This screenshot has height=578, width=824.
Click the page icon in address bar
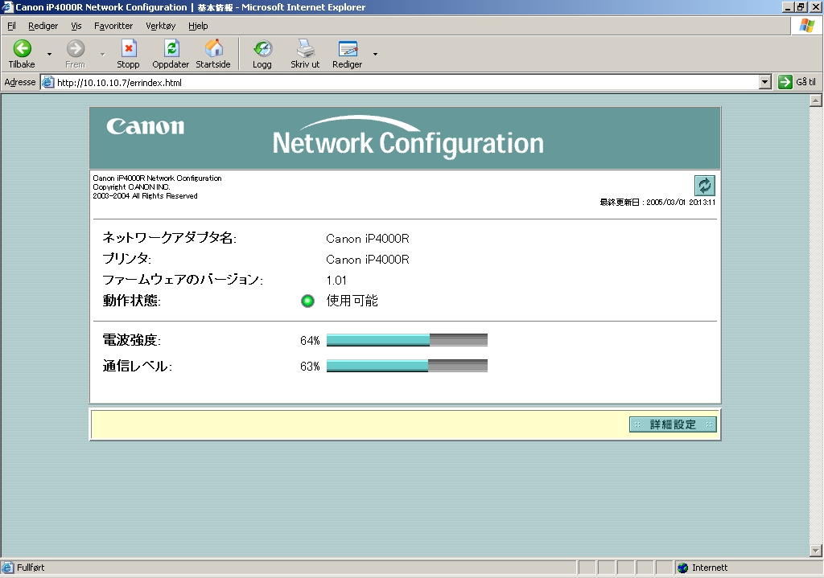48,83
